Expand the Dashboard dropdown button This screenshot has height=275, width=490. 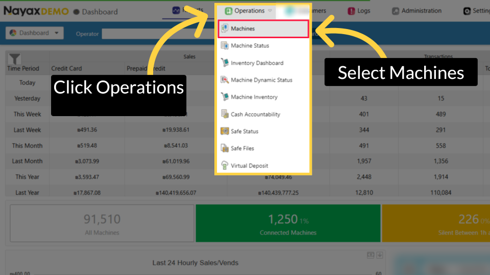pos(35,33)
